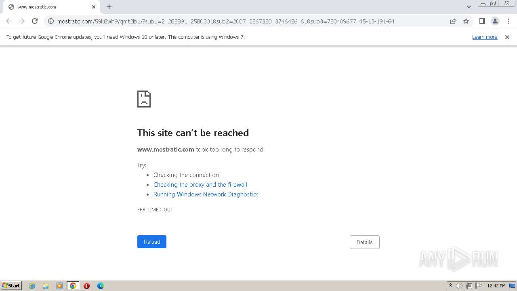Open Windows Media Player taskbar icon
This screenshot has height=291, width=517.
(59, 286)
